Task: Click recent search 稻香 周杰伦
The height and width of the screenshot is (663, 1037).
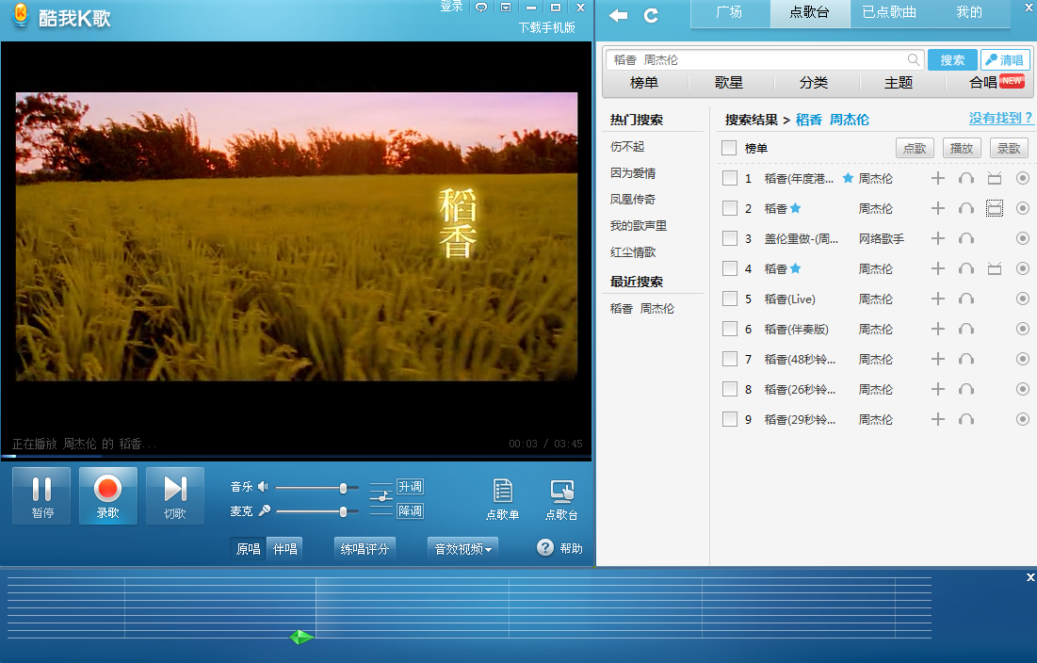Action: (641, 309)
